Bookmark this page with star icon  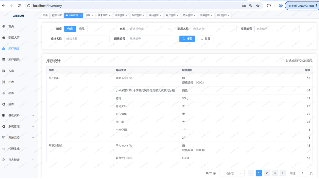pyautogui.click(x=258, y=6)
